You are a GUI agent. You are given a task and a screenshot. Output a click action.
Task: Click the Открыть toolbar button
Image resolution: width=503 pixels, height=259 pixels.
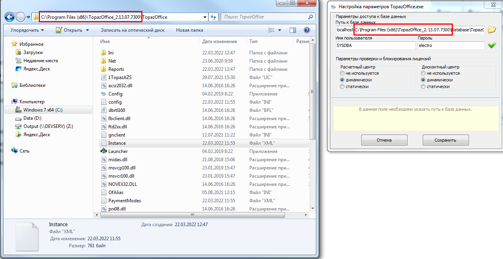(69, 30)
